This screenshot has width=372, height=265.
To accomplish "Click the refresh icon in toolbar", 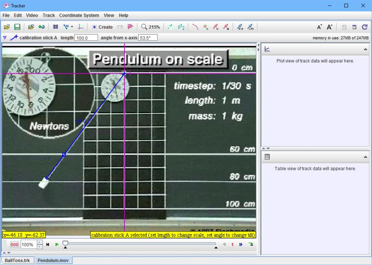I will [x=364, y=27].
